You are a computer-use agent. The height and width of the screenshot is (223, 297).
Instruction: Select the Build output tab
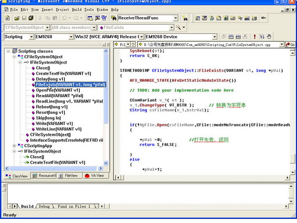point(27,206)
